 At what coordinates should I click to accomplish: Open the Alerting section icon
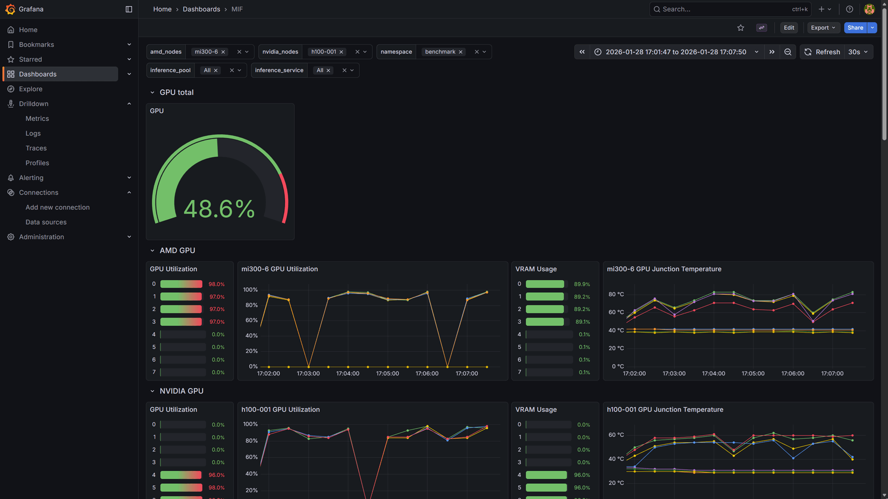pos(11,178)
